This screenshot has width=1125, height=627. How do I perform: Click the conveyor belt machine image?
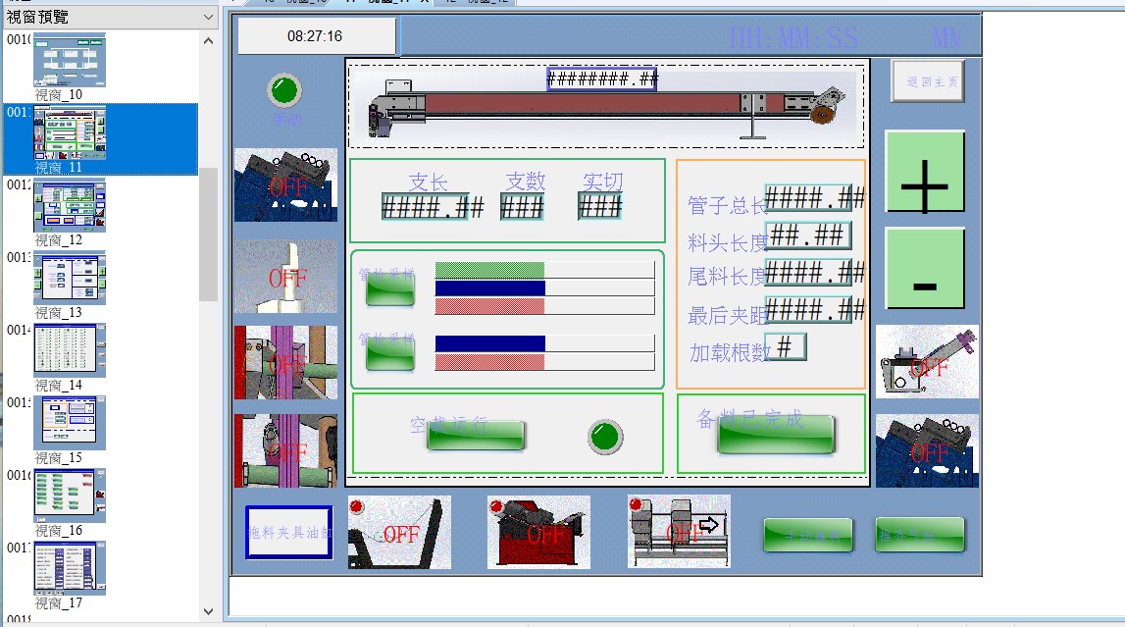606,105
